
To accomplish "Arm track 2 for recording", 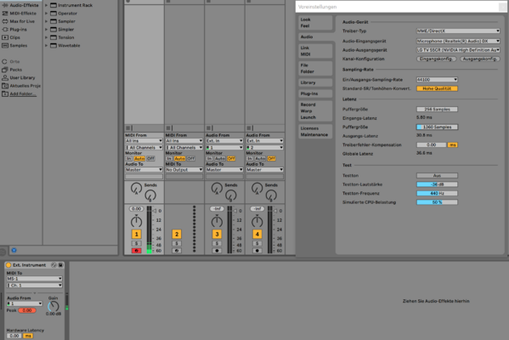I will [x=177, y=251].
